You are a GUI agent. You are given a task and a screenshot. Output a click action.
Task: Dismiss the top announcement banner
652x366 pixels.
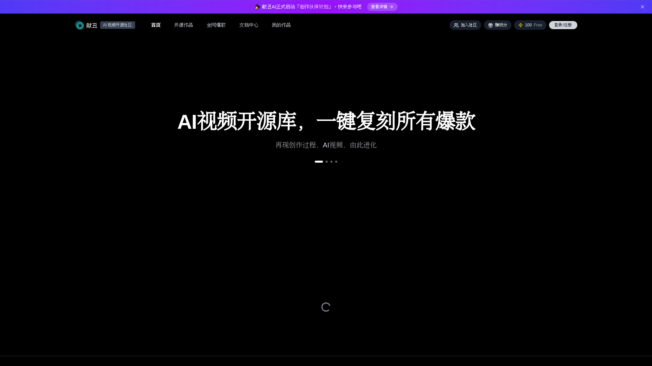point(642,7)
